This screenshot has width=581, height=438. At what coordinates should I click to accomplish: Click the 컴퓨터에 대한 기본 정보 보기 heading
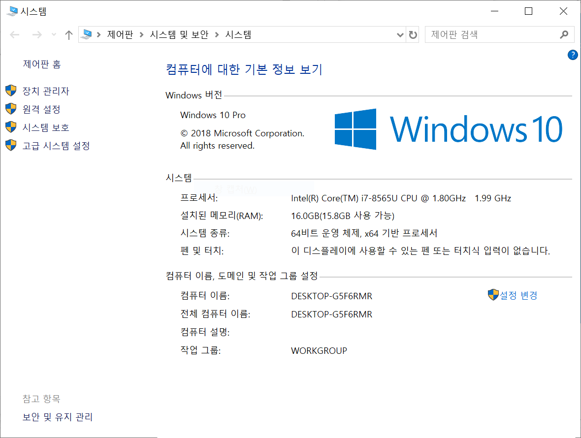[244, 69]
